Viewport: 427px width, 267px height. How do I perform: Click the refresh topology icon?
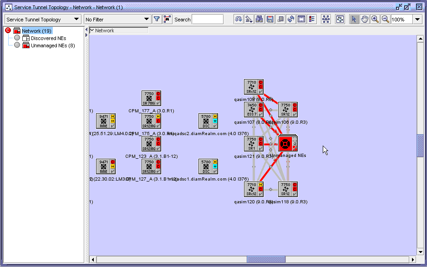(290, 19)
